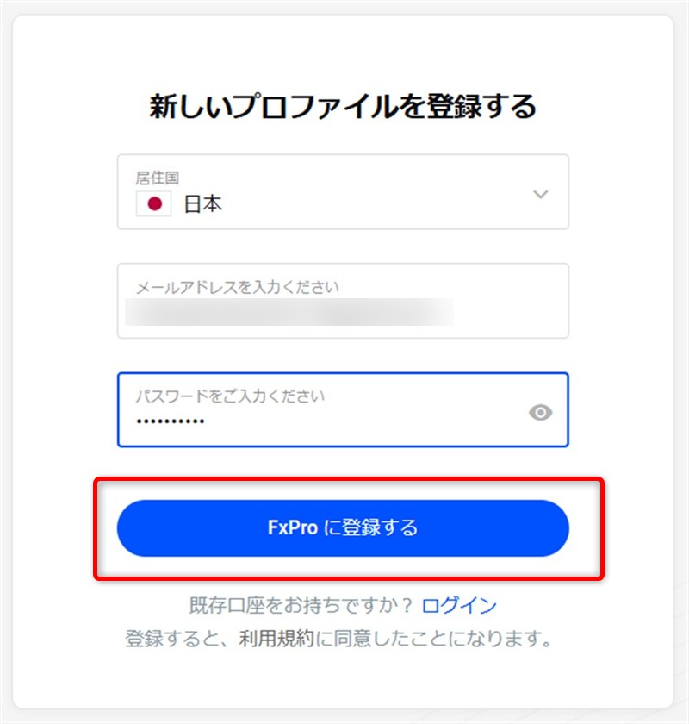689x724 pixels.
Task: Click the word FxPro inside the blue button
Action: pos(293,527)
